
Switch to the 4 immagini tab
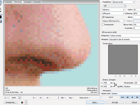coord(37,2)
